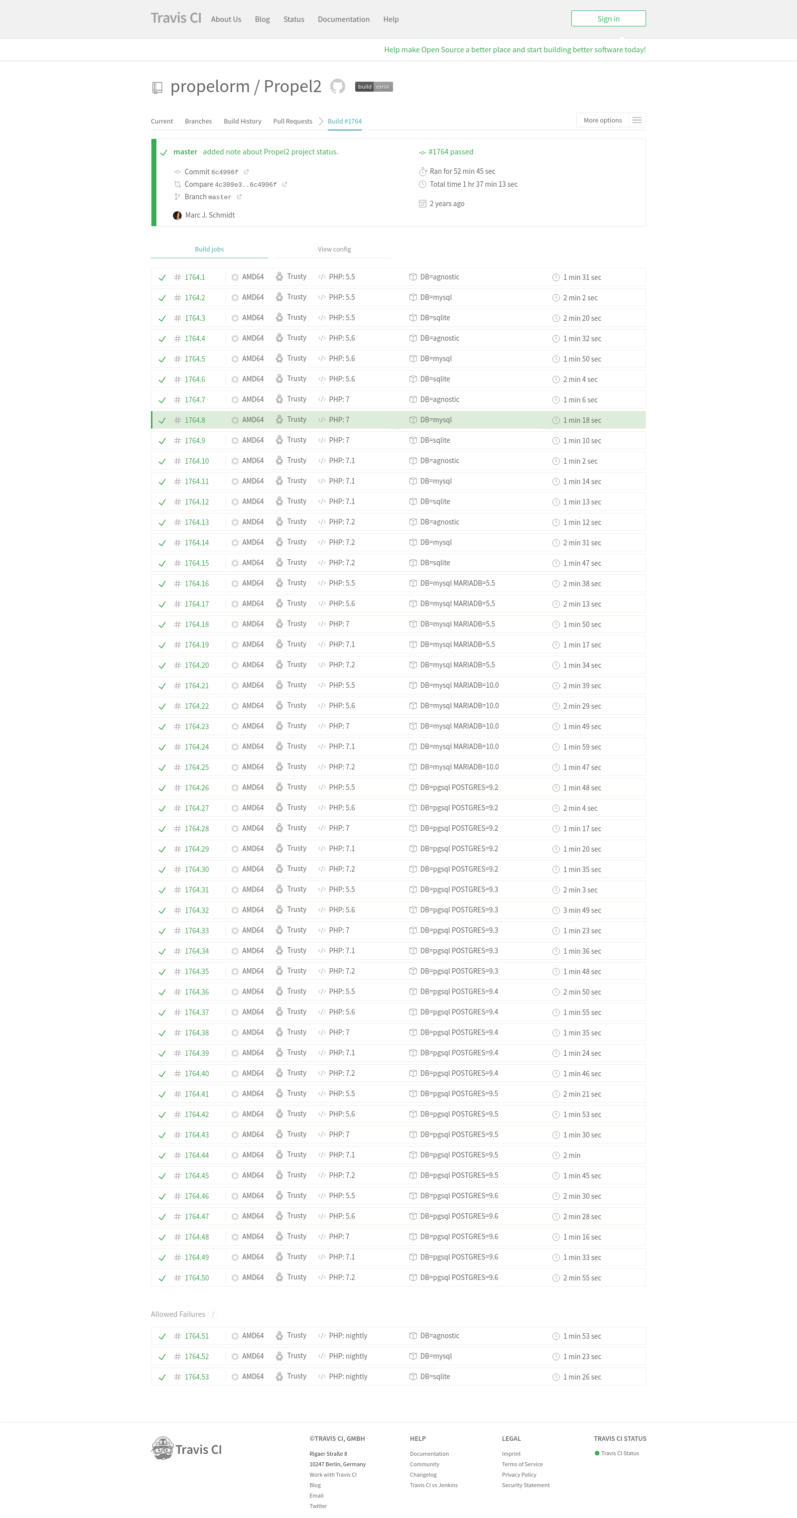The height and width of the screenshot is (1518, 797).
Task: Click the Sign in button
Action: tap(608, 18)
